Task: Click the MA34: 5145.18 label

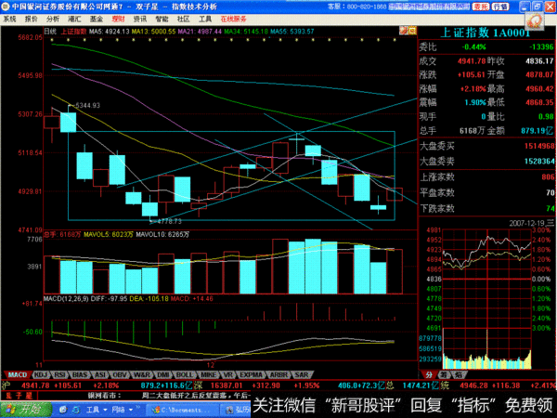Action: 246,32
